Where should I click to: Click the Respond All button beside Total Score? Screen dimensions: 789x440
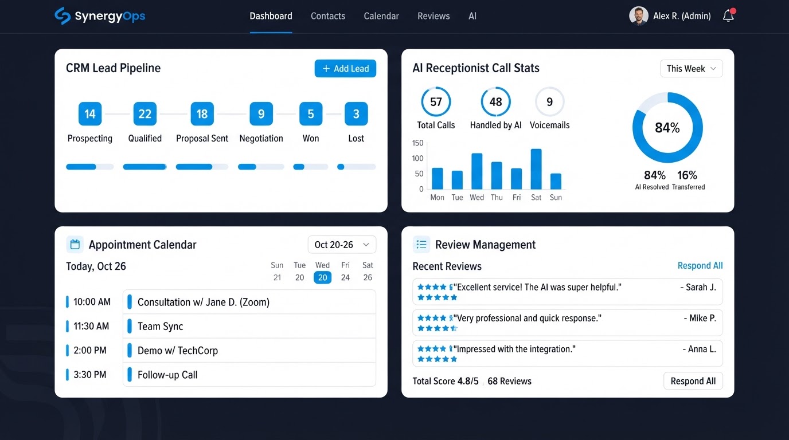coord(693,381)
